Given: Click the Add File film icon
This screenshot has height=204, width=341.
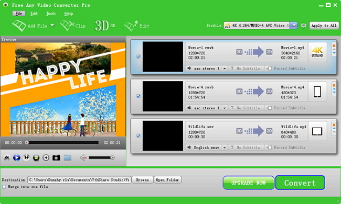Looking at the screenshot, I should click(19, 26).
